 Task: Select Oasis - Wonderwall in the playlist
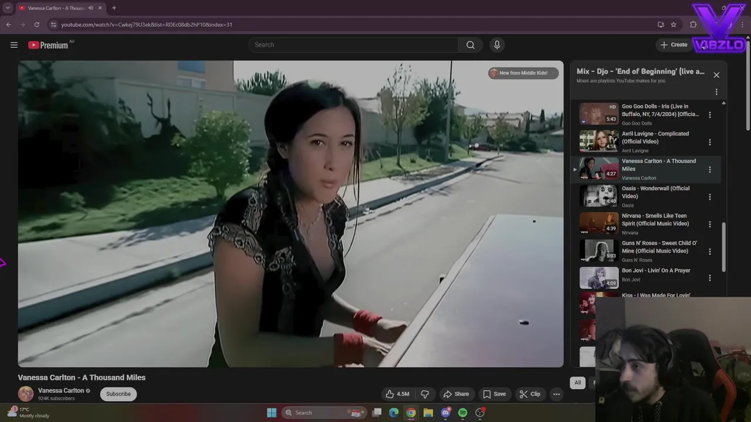pos(645,196)
